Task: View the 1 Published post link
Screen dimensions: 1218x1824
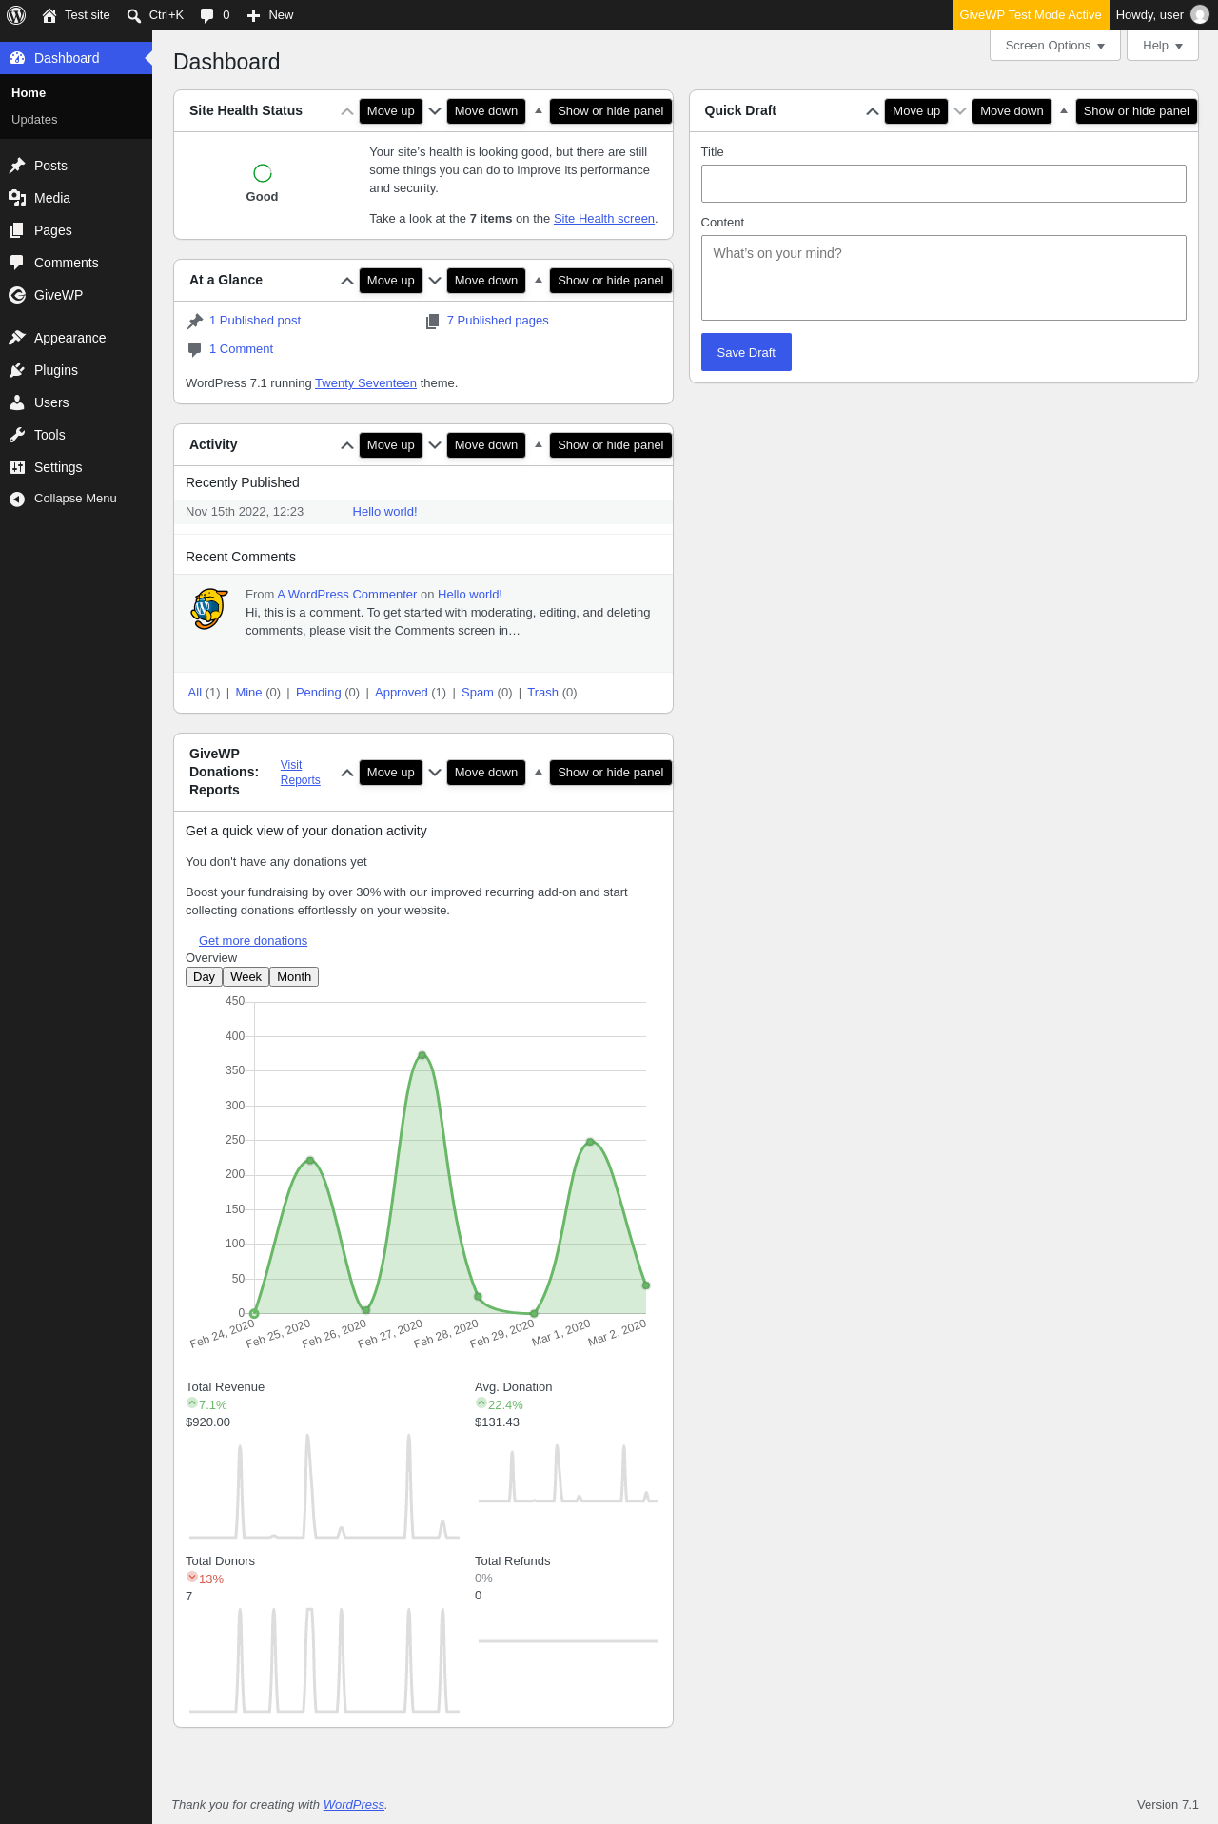Action: [255, 321]
